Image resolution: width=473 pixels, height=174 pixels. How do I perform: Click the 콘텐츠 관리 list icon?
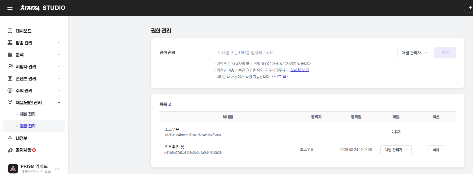[10, 78]
